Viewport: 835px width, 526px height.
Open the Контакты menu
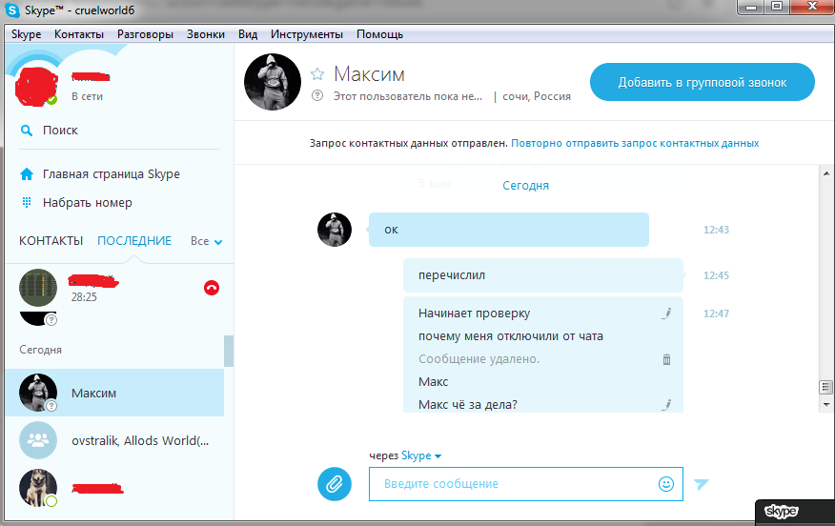79,34
